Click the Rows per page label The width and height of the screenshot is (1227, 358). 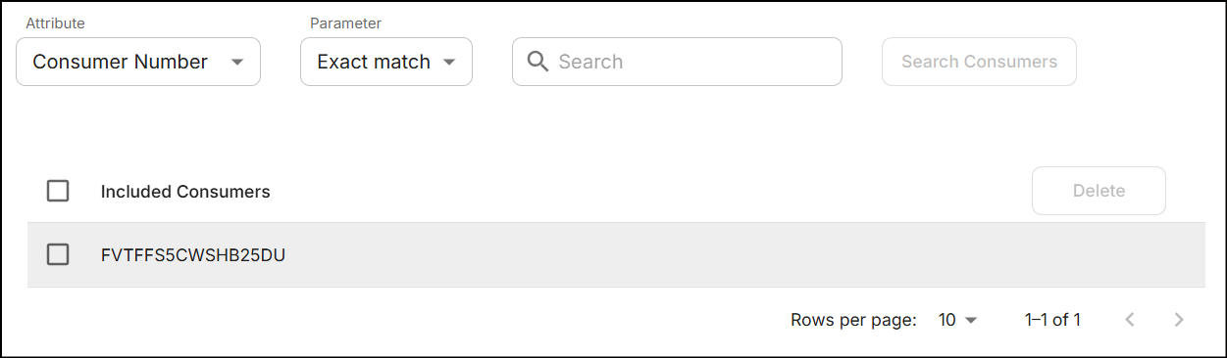(853, 320)
